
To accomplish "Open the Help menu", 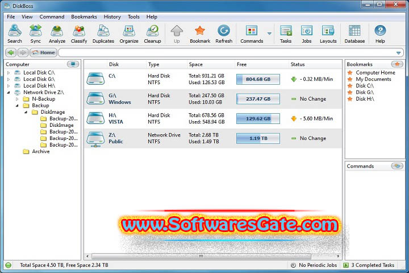I will 152,16.
